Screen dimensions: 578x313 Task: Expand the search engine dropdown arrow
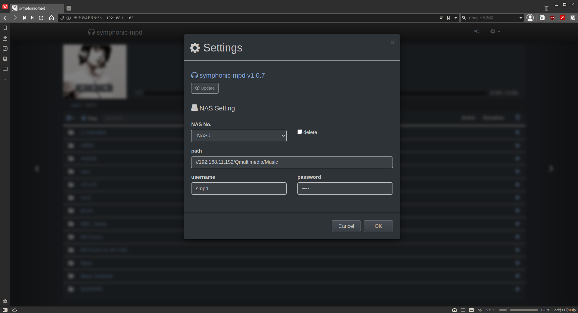coord(521,18)
